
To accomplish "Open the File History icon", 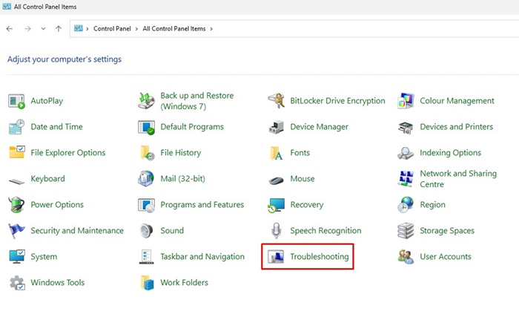I will [147, 153].
